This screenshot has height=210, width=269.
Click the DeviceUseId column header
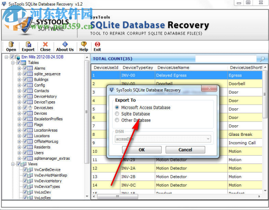coord(106,68)
